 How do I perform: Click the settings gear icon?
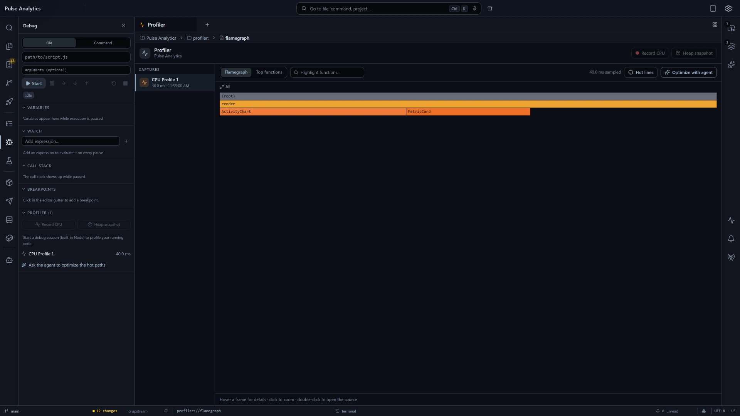pyautogui.click(x=728, y=8)
